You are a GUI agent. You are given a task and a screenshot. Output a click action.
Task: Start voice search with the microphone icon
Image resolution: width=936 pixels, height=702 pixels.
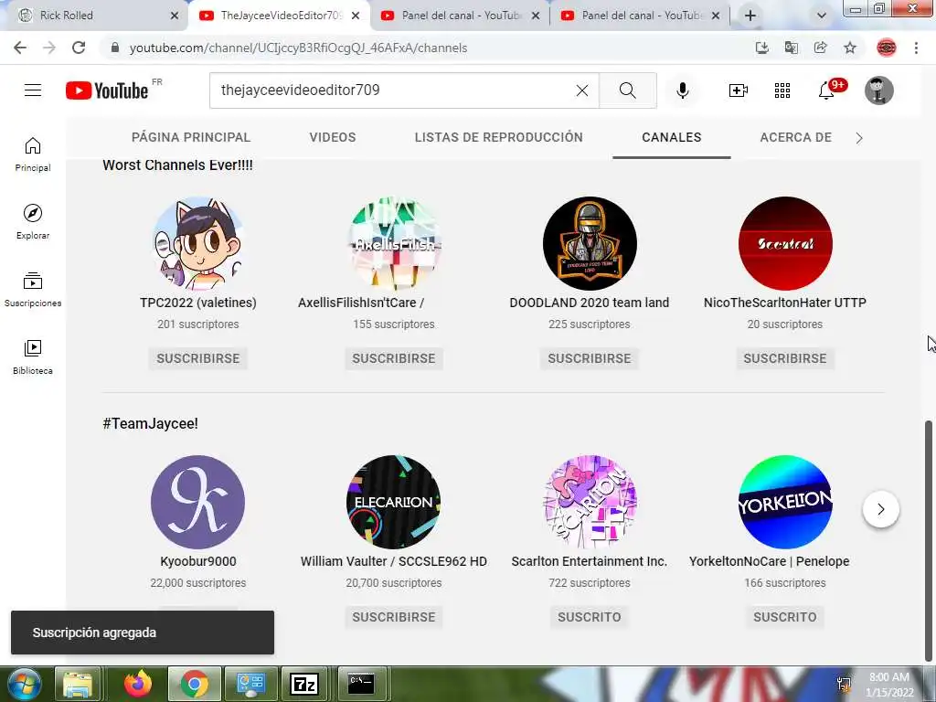(x=683, y=90)
